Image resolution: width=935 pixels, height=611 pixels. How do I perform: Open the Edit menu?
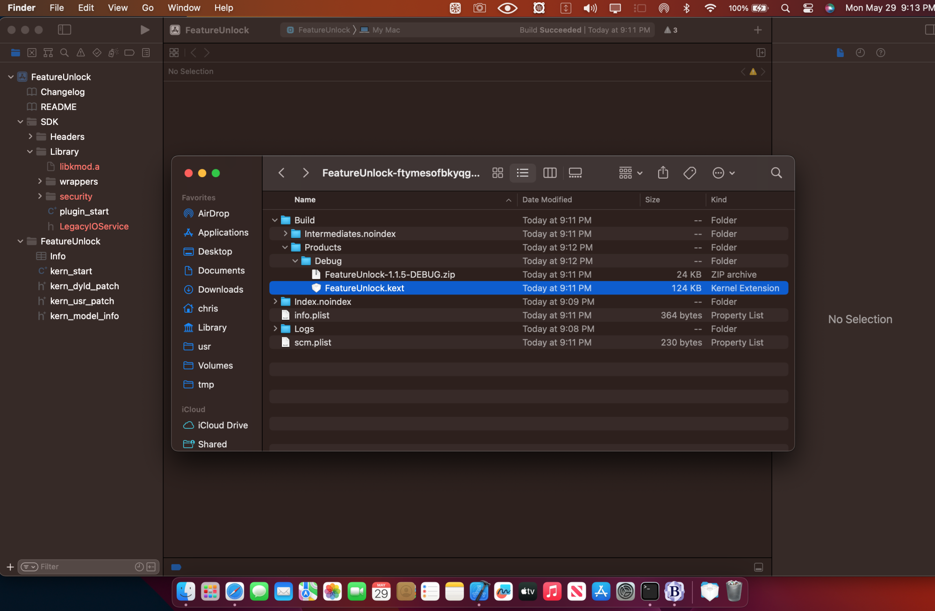86,8
